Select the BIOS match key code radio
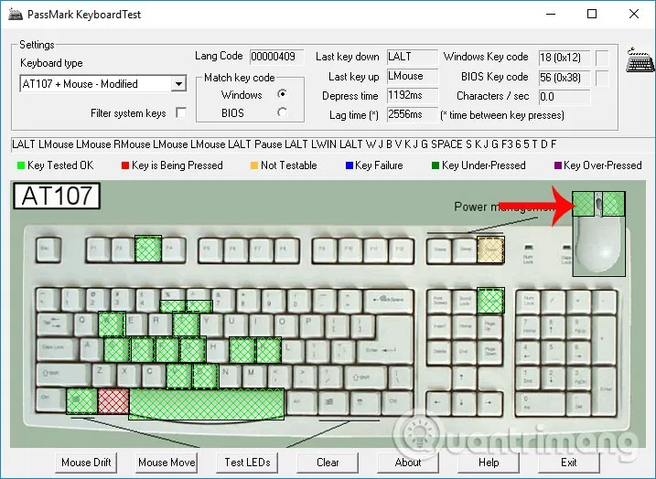Viewport: 656px width, 479px height. pos(283,112)
